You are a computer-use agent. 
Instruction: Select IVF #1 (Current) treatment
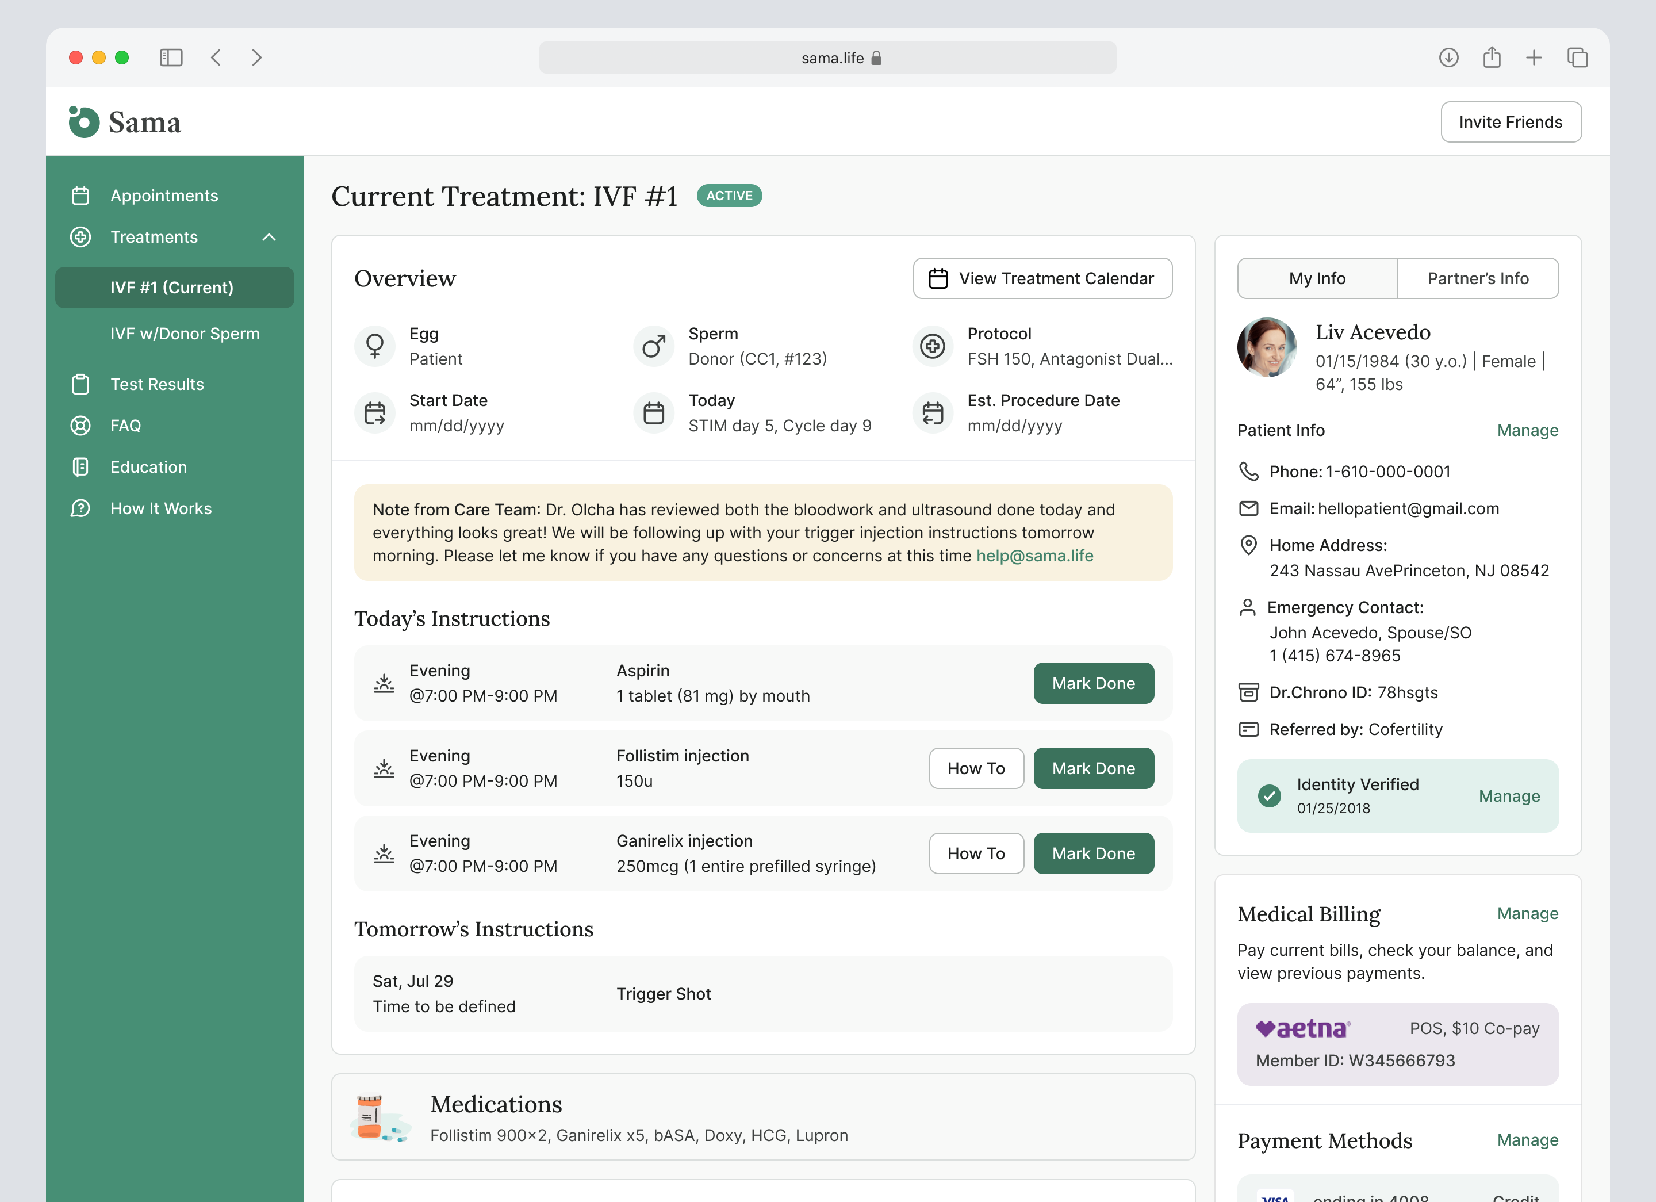pyautogui.click(x=174, y=288)
